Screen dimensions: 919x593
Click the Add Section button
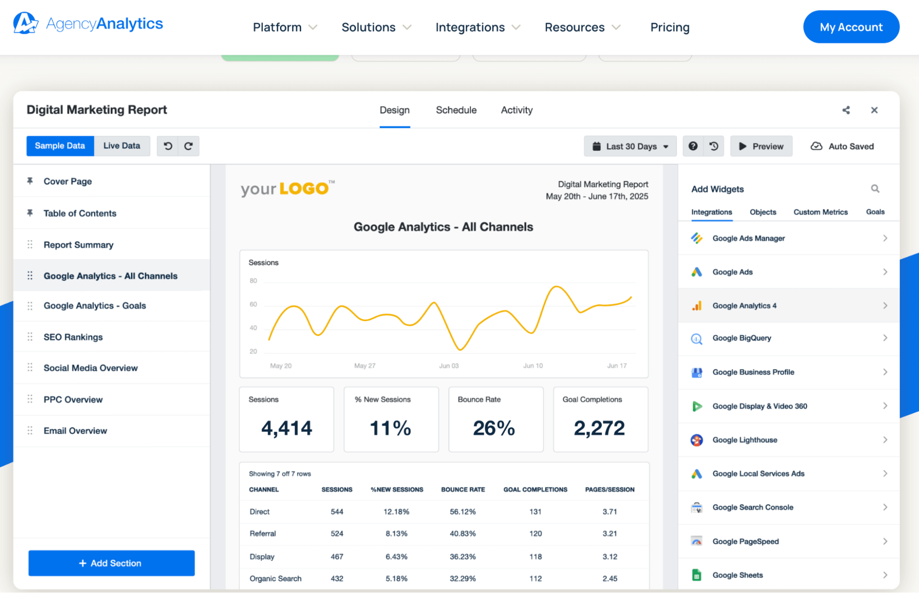(x=111, y=563)
